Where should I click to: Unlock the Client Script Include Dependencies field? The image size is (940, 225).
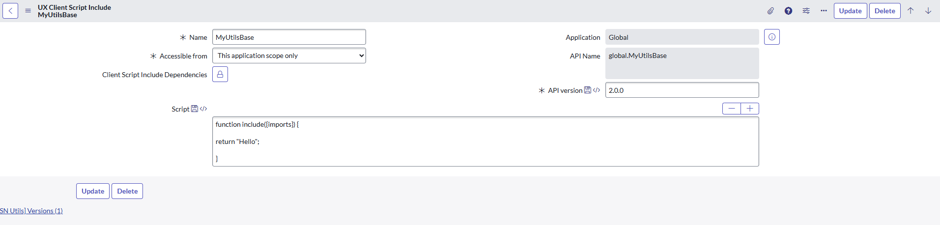tap(220, 74)
